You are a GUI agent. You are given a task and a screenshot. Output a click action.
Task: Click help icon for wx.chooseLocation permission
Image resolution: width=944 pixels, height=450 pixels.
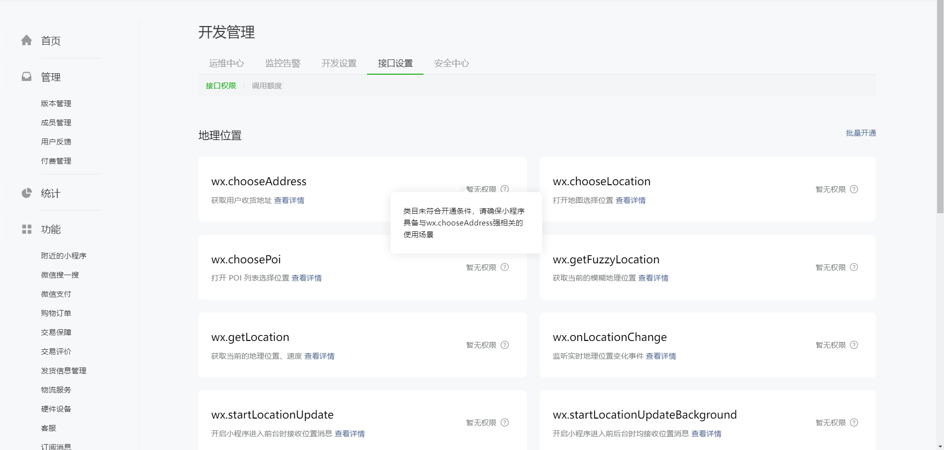pos(854,189)
